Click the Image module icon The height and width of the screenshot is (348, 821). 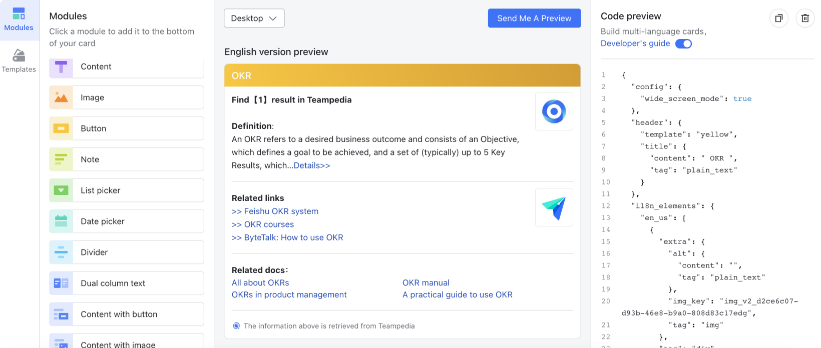coord(61,97)
